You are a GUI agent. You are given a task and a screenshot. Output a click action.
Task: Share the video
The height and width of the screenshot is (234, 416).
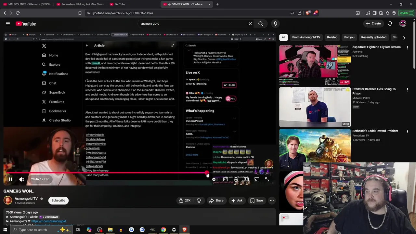point(216,201)
